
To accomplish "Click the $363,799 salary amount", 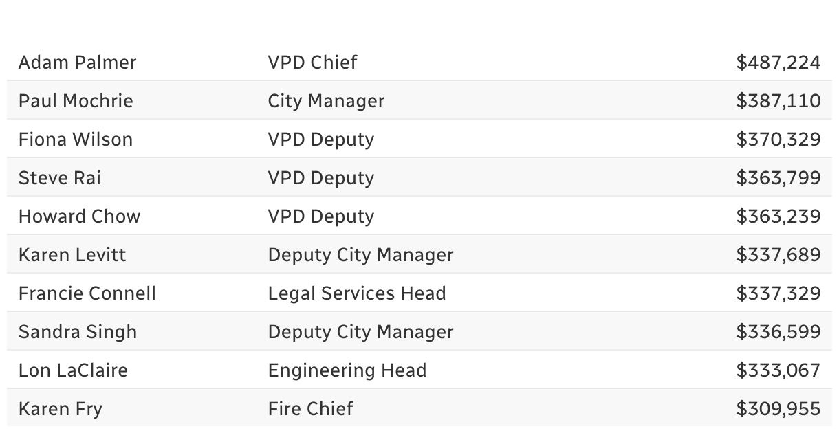I will (778, 178).
